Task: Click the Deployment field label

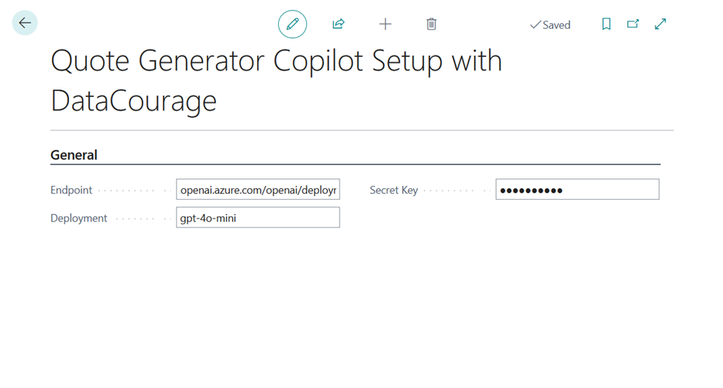Action: (x=79, y=218)
